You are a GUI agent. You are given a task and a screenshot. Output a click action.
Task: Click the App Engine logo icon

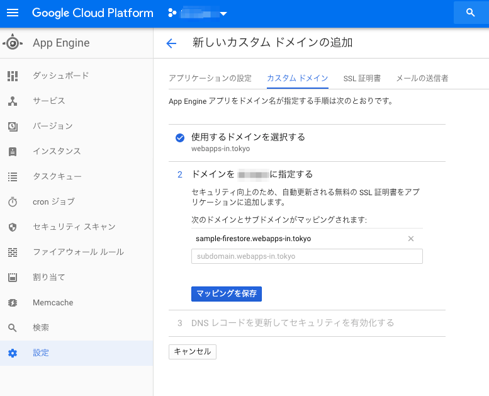click(13, 43)
